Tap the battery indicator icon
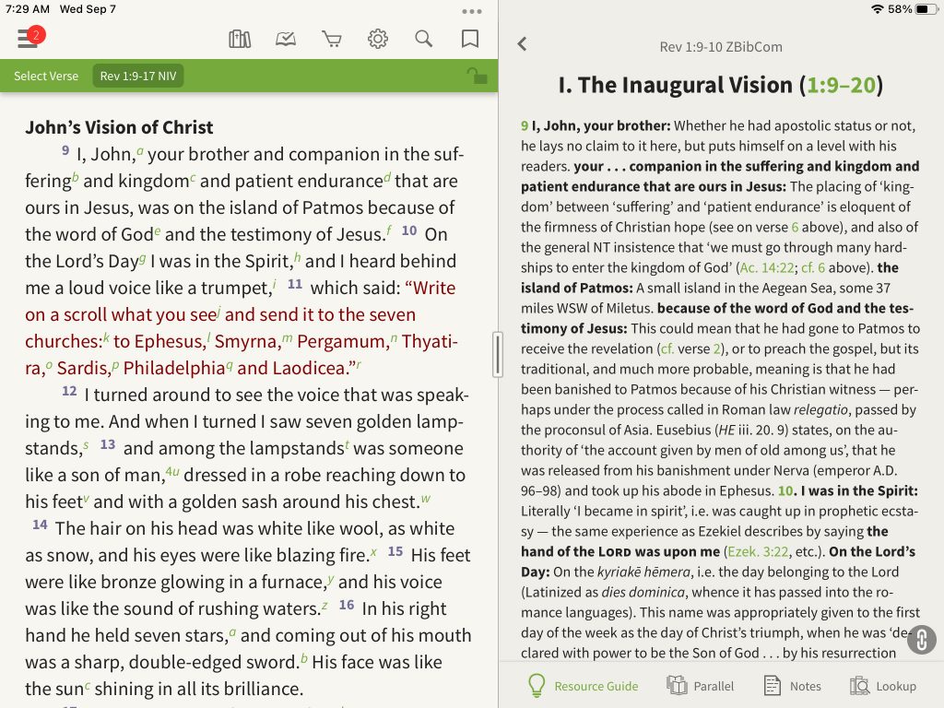The image size is (944, 708). [x=926, y=9]
